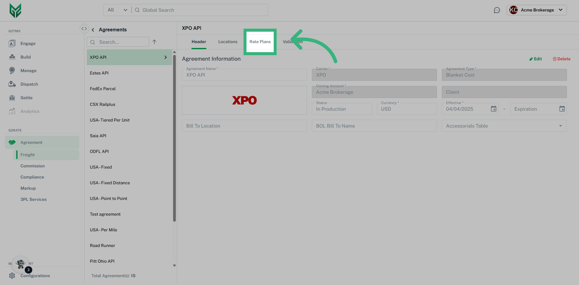The image size is (579, 285).
Task: Click the sort arrow beside agreement search
Action: pos(155,42)
